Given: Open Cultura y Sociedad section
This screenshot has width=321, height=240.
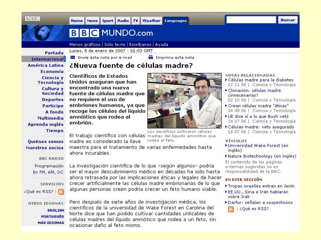Looking at the screenshot, I should pyautogui.click(x=53, y=91).
